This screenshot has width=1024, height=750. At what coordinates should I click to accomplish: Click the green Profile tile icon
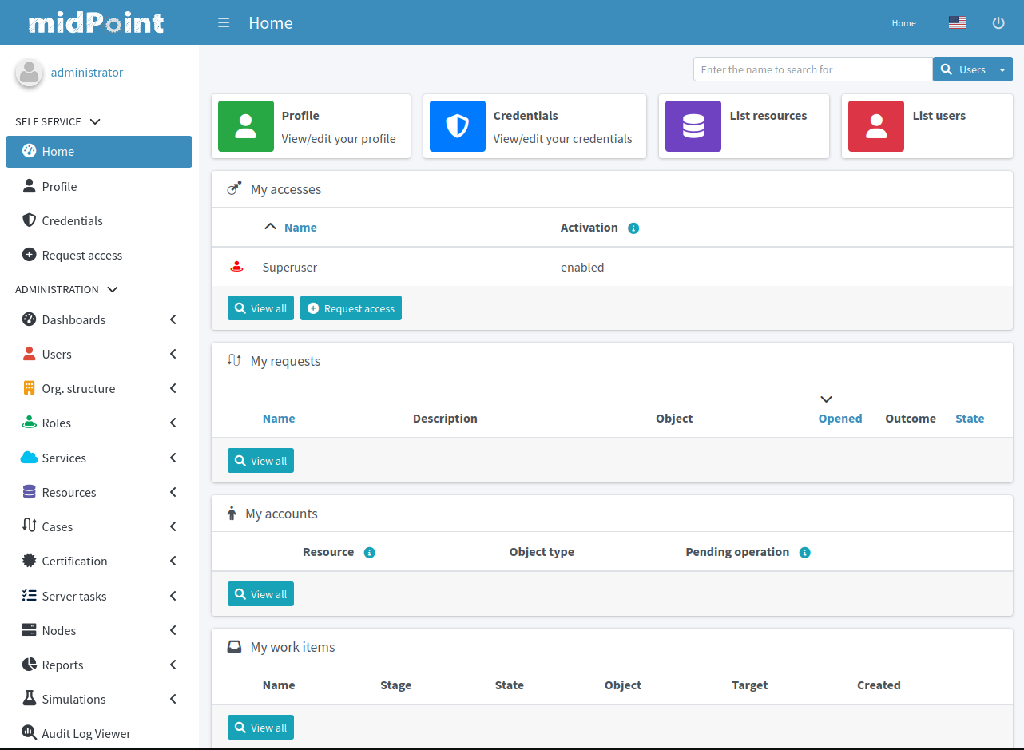tap(246, 126)
